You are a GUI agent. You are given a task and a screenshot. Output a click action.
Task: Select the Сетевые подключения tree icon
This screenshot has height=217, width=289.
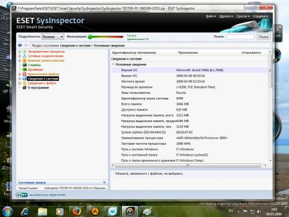[x=24, y=56]
